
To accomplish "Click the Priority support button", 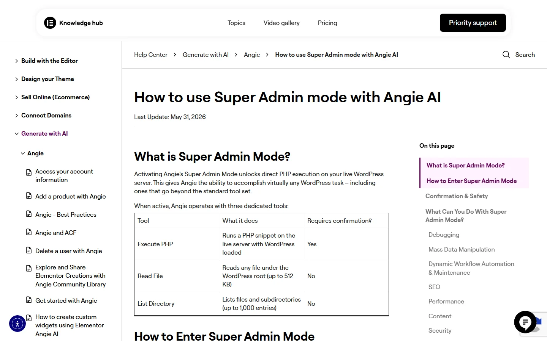I will point(473,23).
